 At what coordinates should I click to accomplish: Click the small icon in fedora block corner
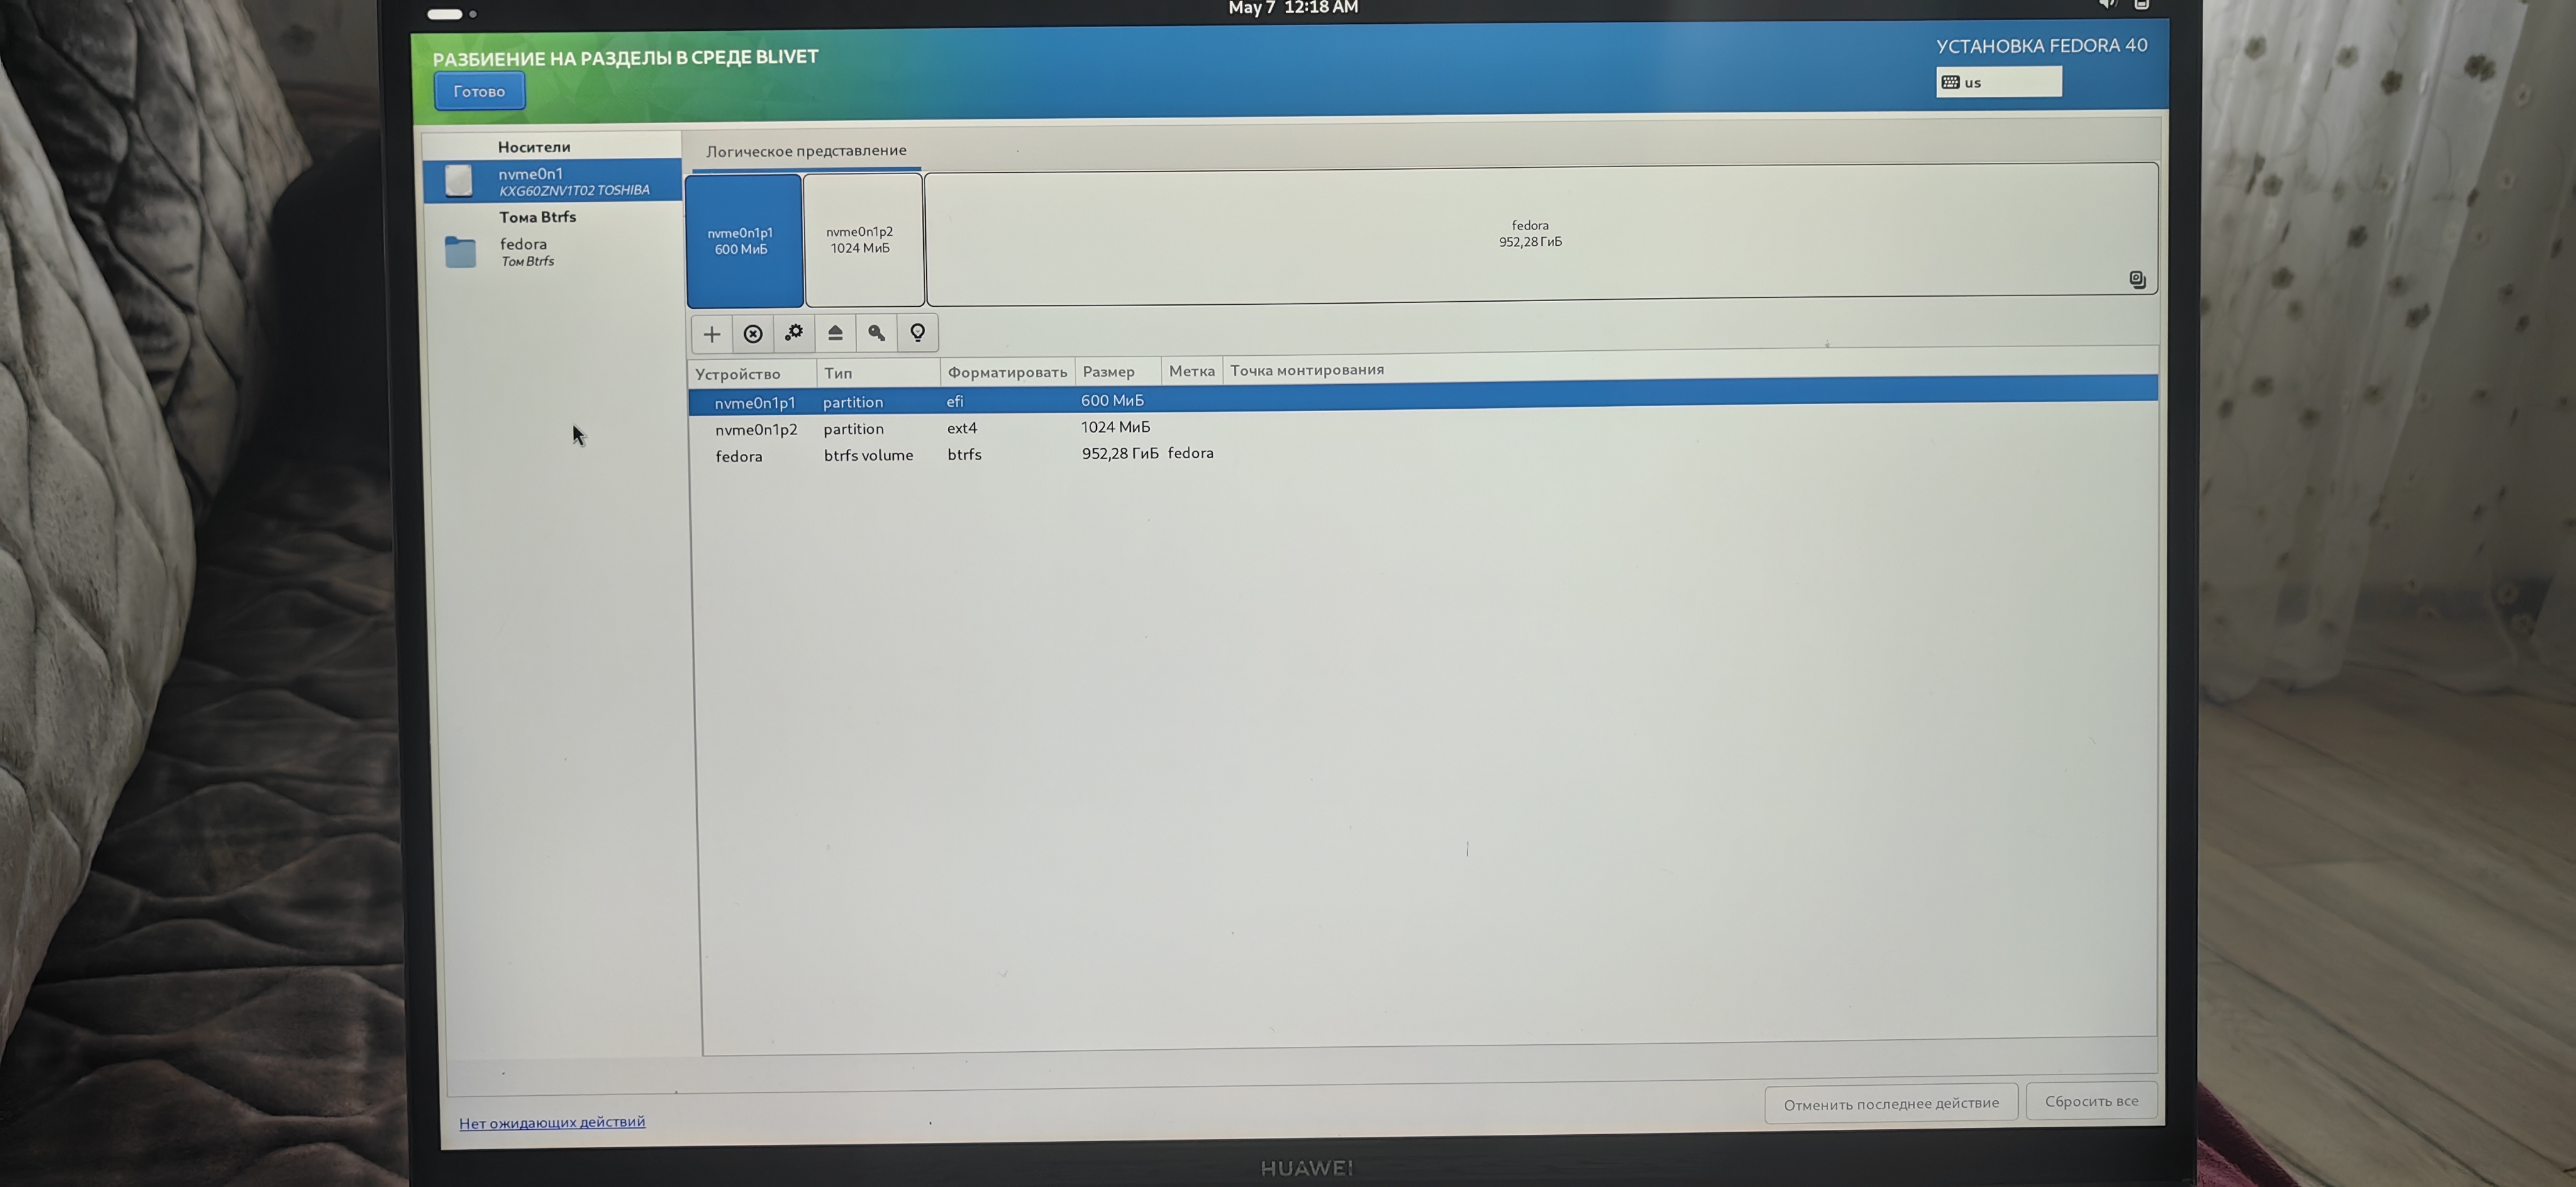(2137, 280)
